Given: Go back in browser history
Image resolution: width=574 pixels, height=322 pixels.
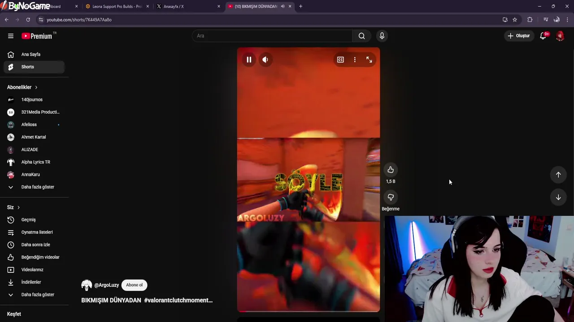Looking at the screenshot, I should (6, 20).
